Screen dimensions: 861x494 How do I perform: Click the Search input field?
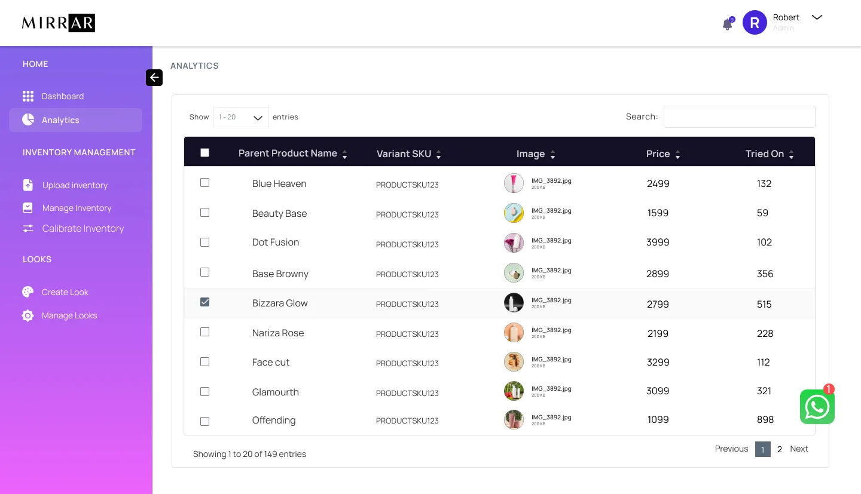click(739, 117)
